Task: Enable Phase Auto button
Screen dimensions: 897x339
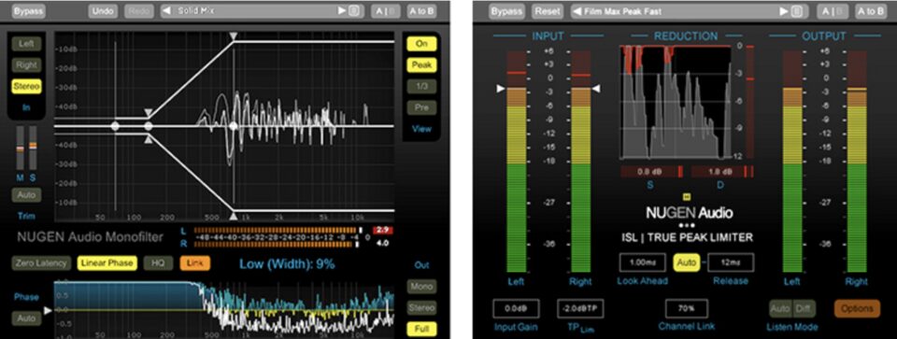Action: pos(26,318)
